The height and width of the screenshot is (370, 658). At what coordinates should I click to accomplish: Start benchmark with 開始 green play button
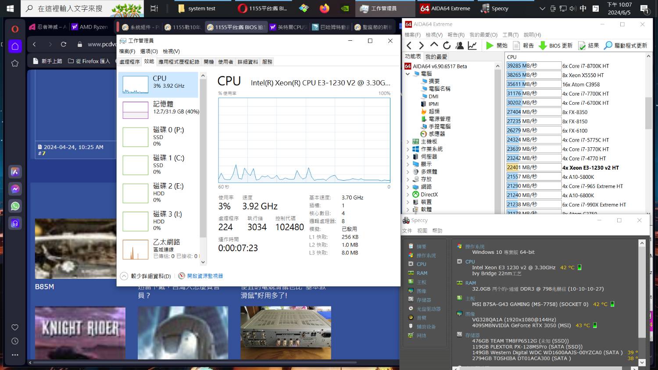pyautogui.click(x=496, y=45)
